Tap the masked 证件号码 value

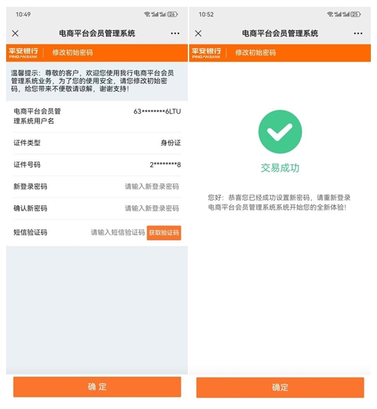pos(165,165)
